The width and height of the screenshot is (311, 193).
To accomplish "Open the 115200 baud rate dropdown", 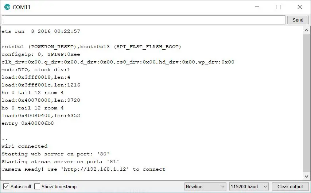I will coord(249,187).
